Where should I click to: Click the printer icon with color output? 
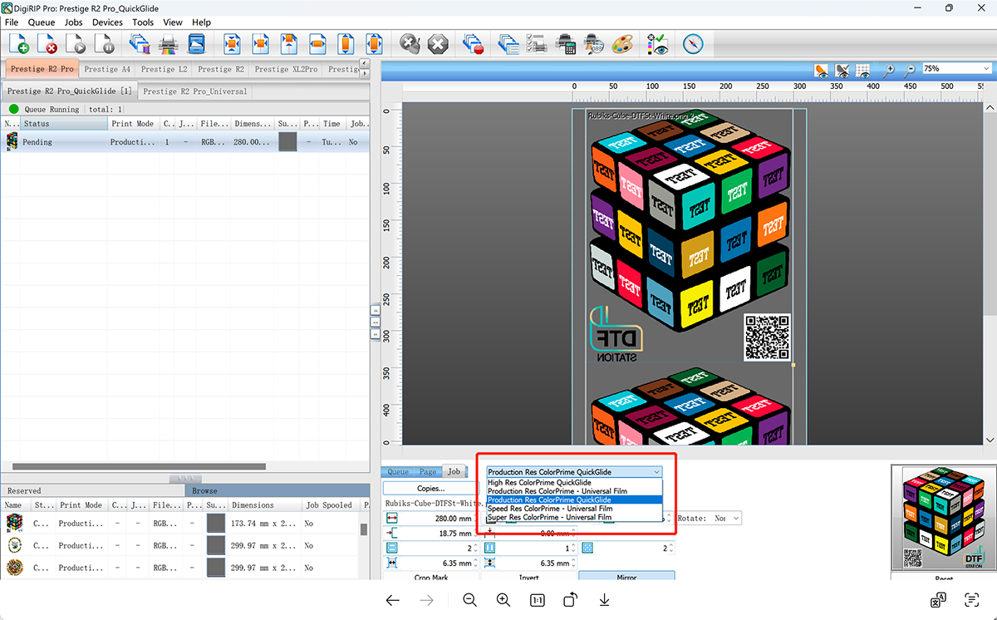click(169, 44)
